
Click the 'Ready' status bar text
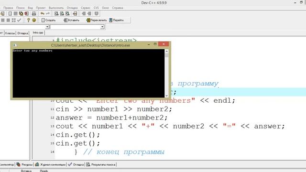pos(44,171)
